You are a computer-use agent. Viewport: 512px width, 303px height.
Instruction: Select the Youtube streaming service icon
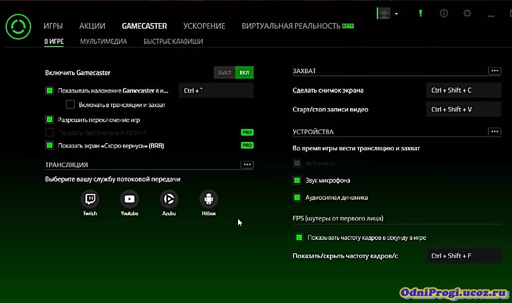(x=130, y=199)
